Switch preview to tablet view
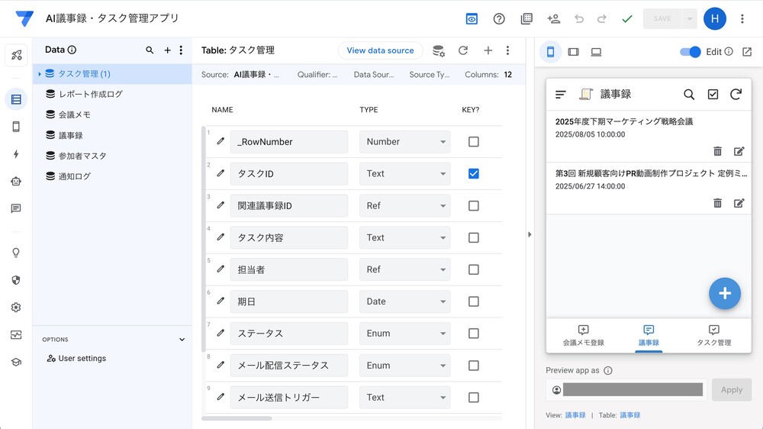 573,52
